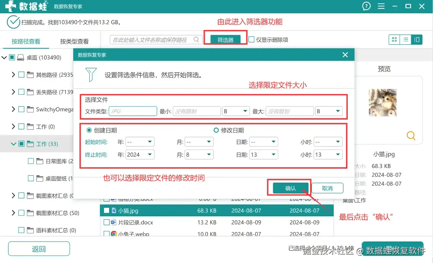Select the 修改日期 radio button
Viewport: 433px width, 263px height.
tap(216, 130)
